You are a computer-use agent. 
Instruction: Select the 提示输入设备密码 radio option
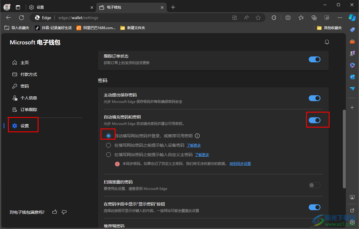coord(108,145)
